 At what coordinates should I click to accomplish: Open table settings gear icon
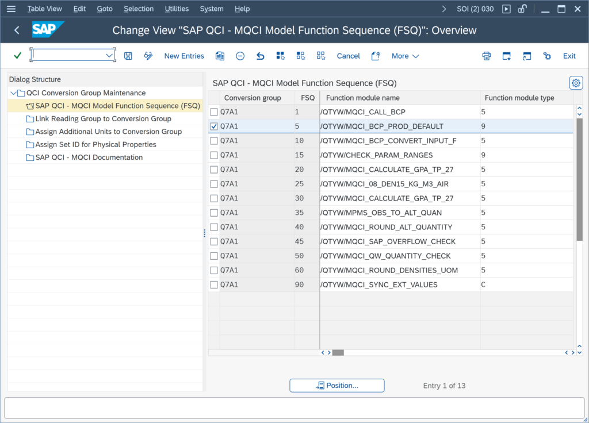click(576, 83)
